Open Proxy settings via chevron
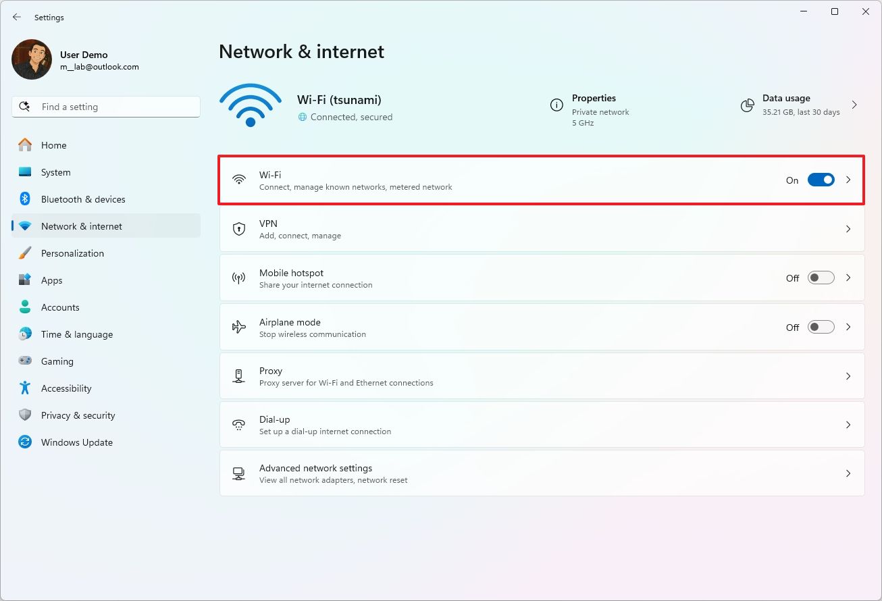The image size is (882, 601). 848,376
